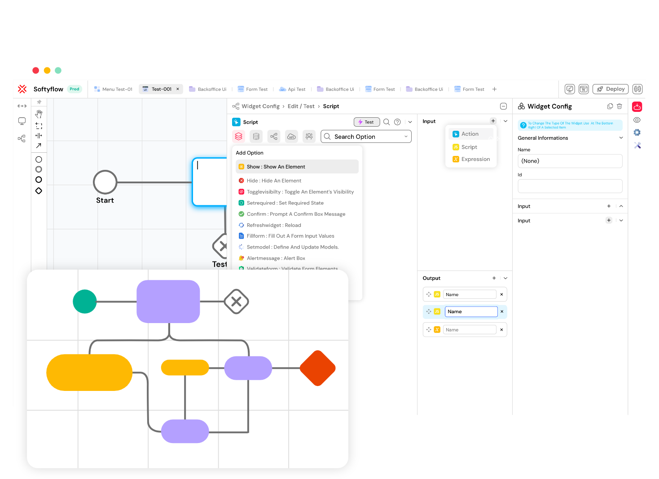The image size is (659, 479).
Task: Collapse the Widget Config Input section with the up chevron
Action: click(x=621, y=206)
